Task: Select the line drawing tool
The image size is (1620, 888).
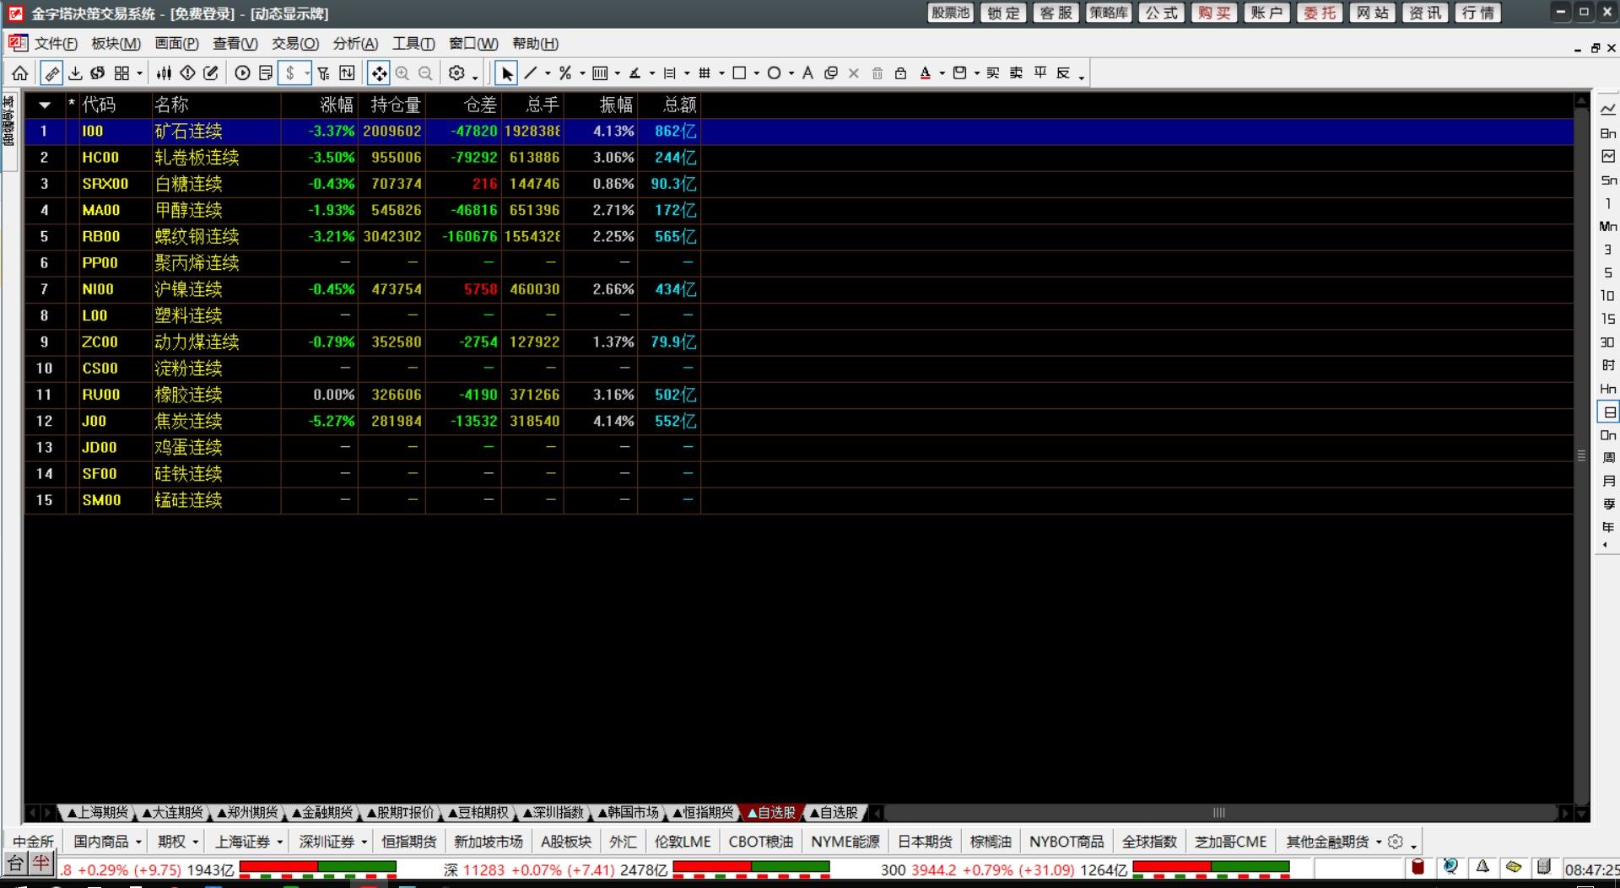Action: coord(530,73)
